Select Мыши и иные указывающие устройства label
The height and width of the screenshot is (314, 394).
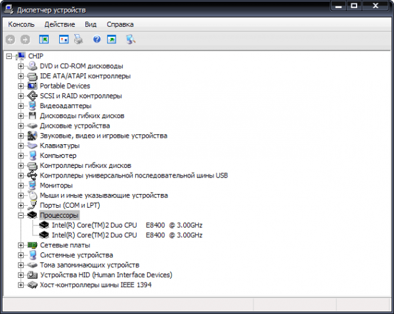pyautogui.click(x=104, y=195)
